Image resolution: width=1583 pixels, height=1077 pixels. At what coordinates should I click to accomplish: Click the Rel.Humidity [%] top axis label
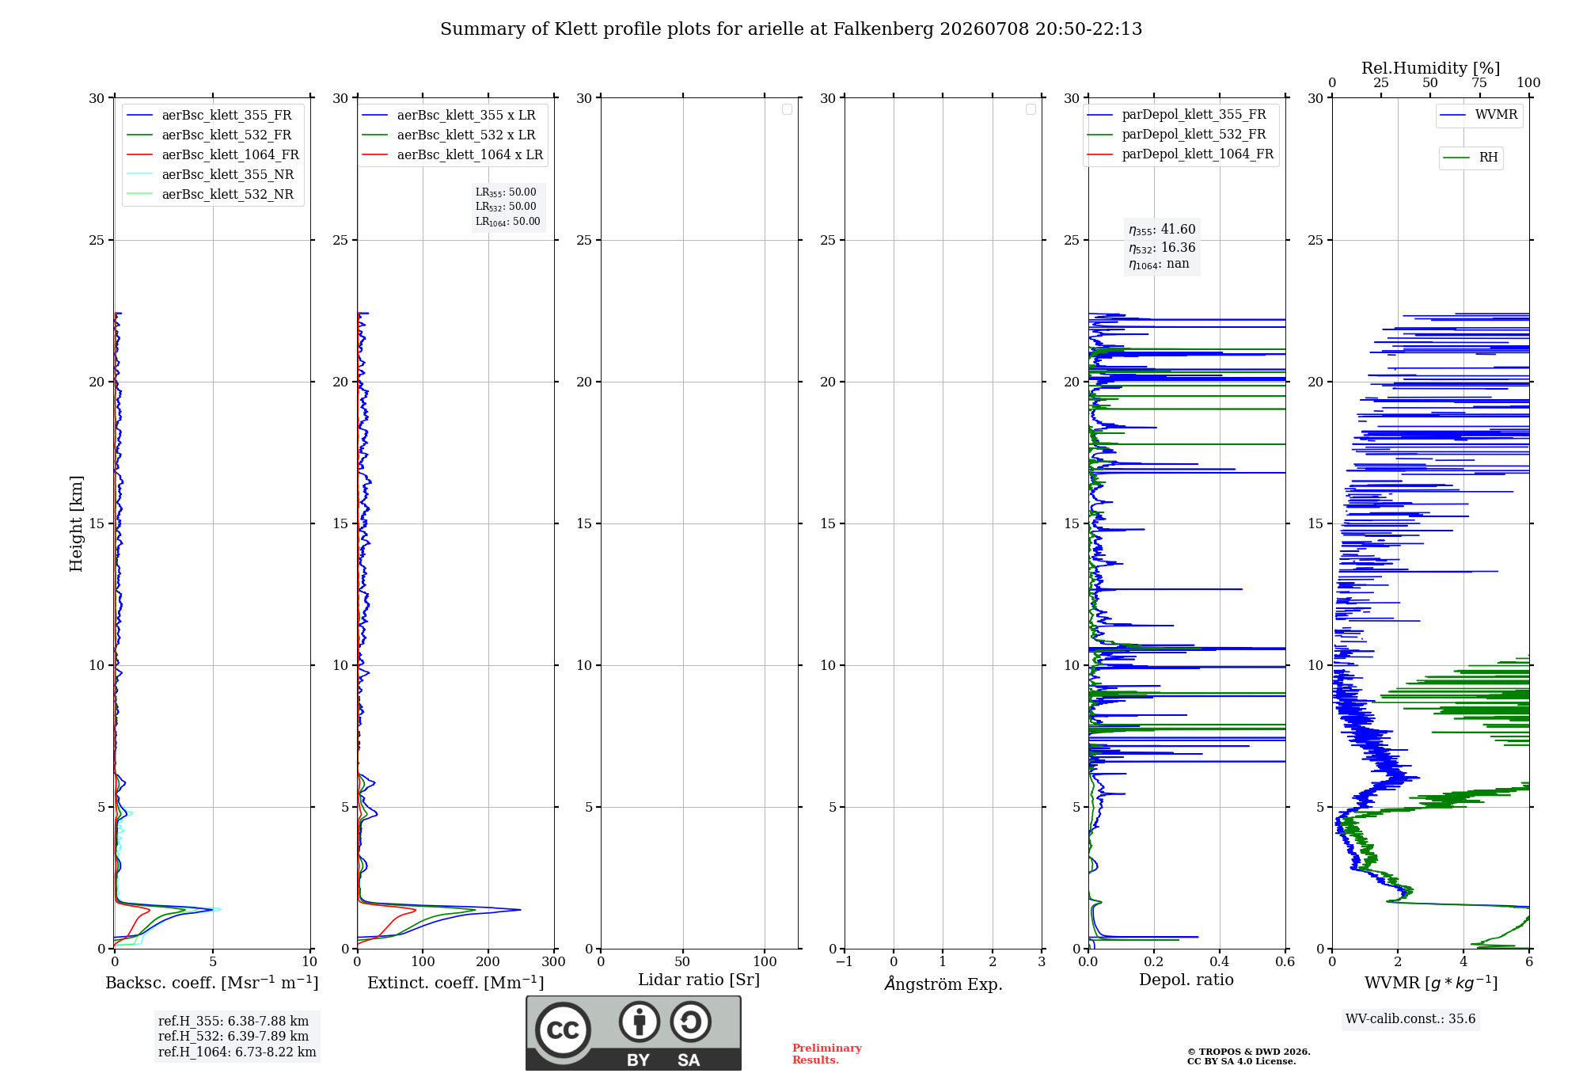1430,68
